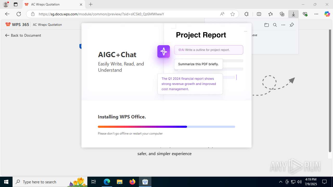The image size is (333, 187).
Task: Click the WPS 365 logo
Action: [17, 24]
